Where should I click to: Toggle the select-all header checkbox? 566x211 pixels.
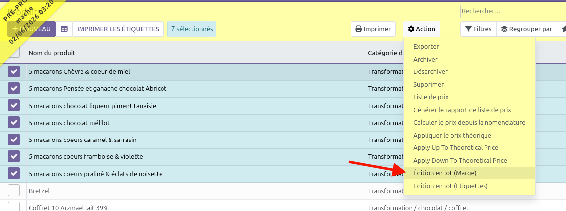[14, 52]
